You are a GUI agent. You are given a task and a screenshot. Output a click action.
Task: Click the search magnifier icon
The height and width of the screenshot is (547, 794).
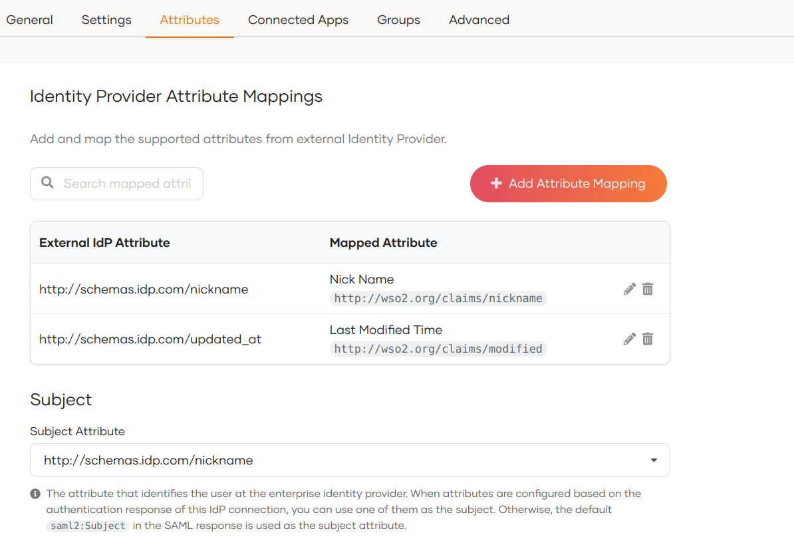(48, 182)
